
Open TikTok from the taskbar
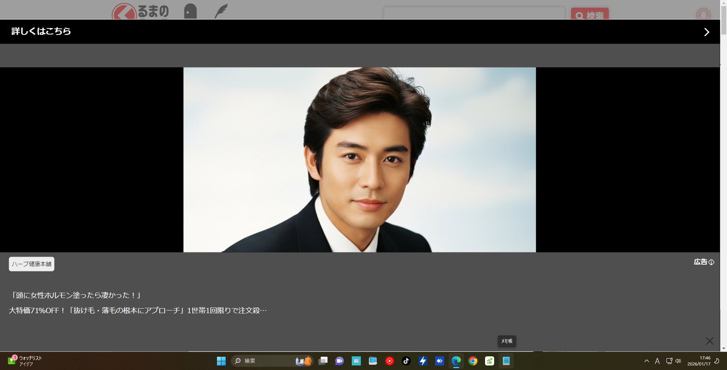pos(406,361)
